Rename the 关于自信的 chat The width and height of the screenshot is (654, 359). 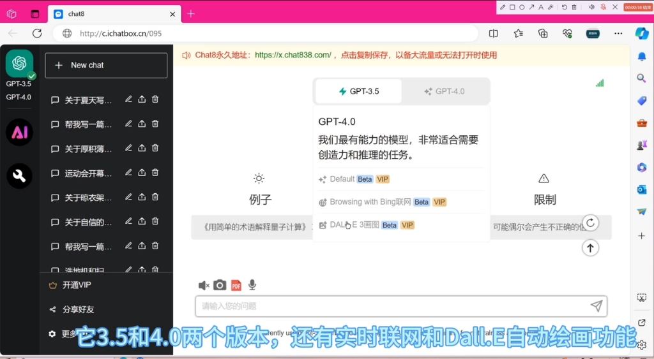pos(128,221)
